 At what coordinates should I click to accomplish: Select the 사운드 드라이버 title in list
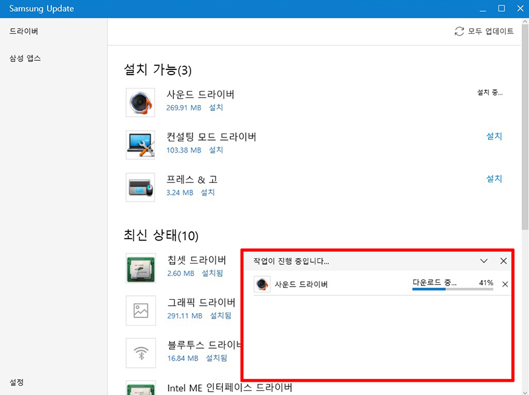200,94
